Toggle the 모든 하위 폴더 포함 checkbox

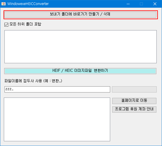(x=6, y=25)
